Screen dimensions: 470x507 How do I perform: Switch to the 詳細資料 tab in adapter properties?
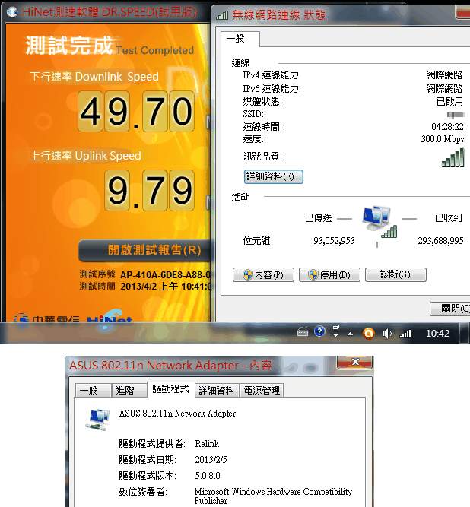(217, 390)
